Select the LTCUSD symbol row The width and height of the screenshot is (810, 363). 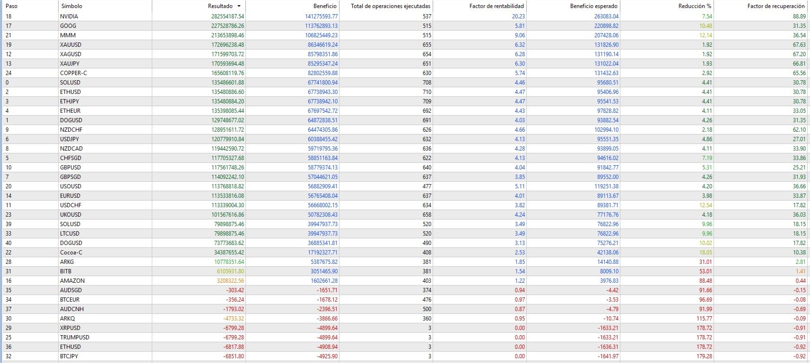405,233
